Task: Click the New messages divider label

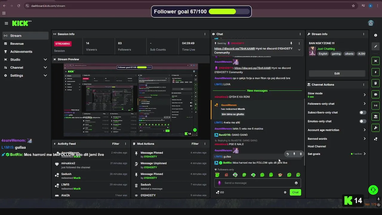Action: click(257, 90)
